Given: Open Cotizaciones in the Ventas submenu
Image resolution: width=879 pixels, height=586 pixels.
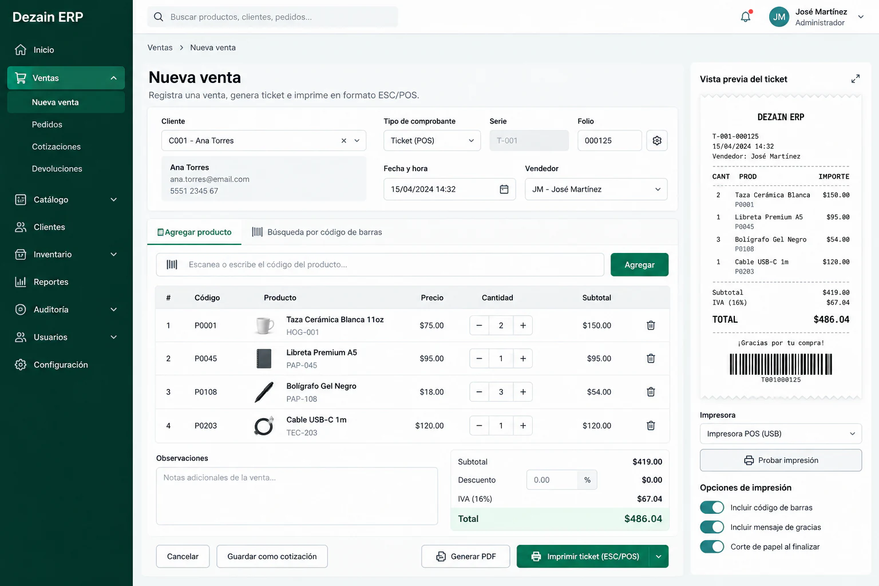Looking at the screenshot, I should (x=56, y=146).
